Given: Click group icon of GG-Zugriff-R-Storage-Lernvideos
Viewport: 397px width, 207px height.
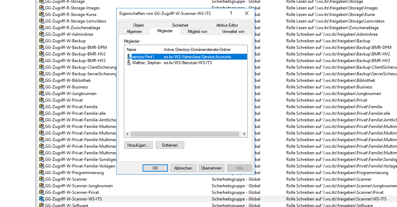Looking at the screenshot, I should [x=42, y=21].
